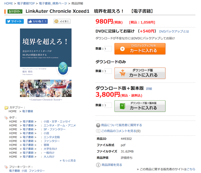
Task: Click the Twitter tweet button
Action: tap(15, 21)
